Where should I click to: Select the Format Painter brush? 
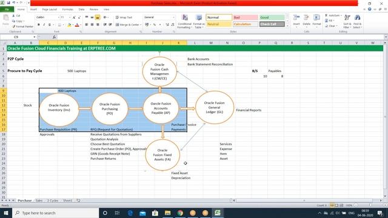point(13,27)
